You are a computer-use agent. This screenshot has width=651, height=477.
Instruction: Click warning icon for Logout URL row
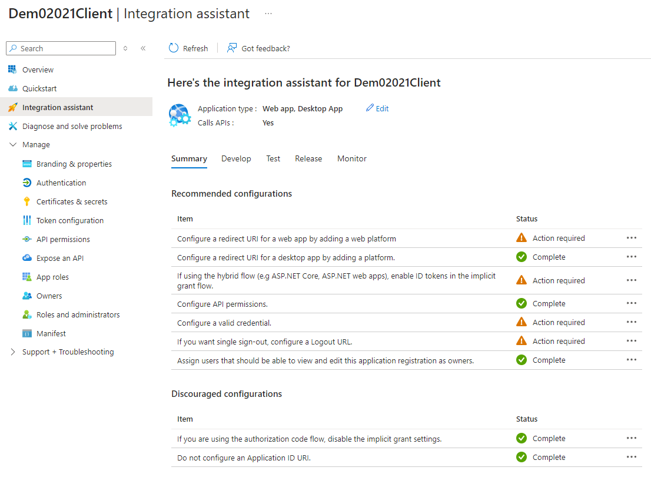point(522,341)
